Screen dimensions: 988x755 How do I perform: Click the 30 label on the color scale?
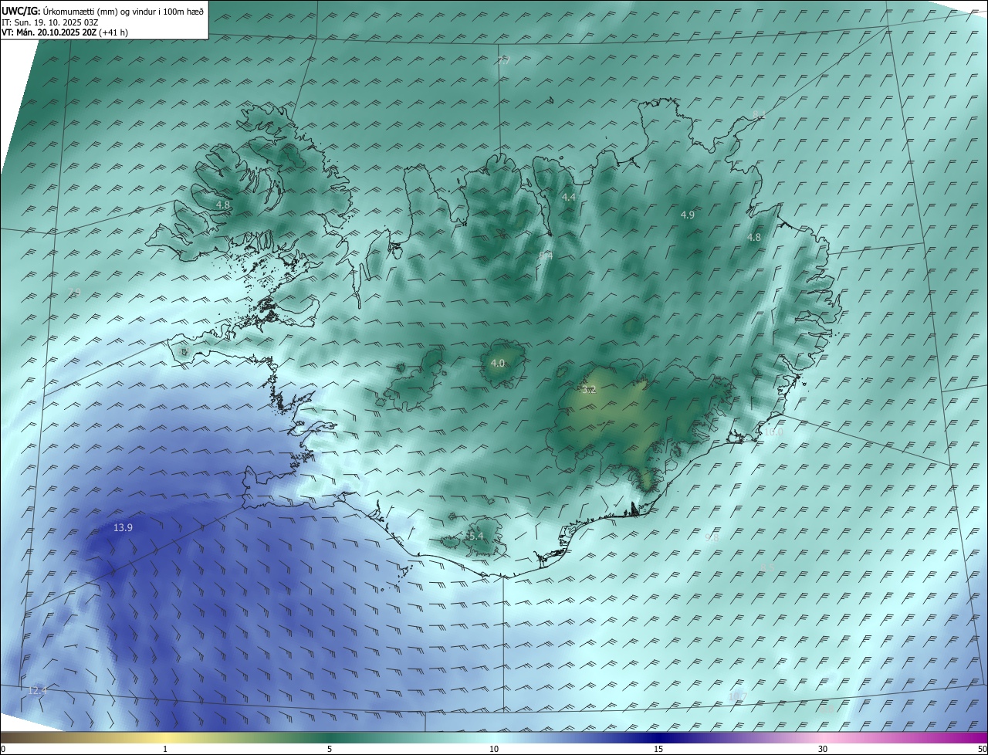click(x=823, y=749)
